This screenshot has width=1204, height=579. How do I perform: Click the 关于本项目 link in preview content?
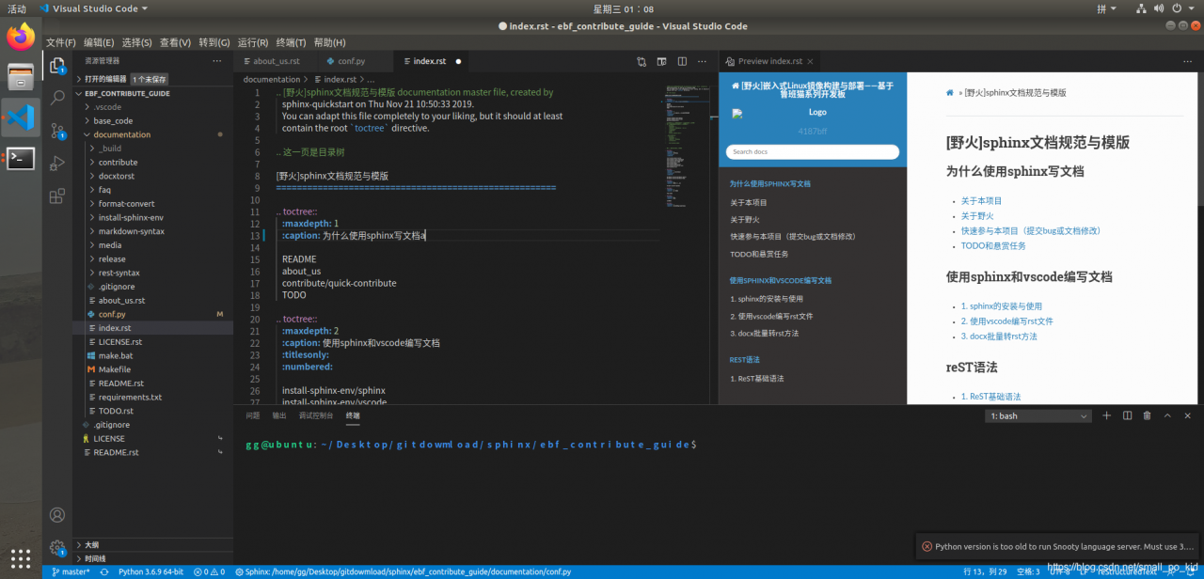point(981,201)
